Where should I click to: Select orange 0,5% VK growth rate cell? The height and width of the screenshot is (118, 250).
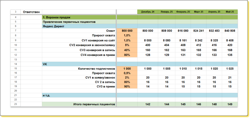(x=127, y=73)
